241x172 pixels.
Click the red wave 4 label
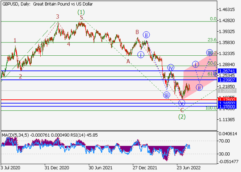coord(69,44)
